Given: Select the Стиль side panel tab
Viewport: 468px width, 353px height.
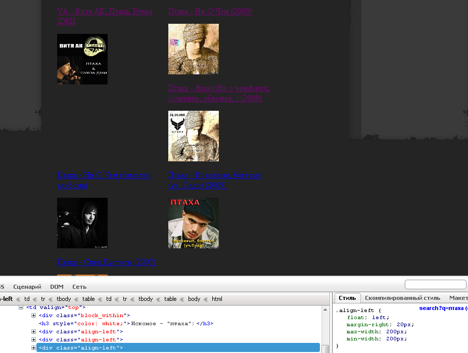Looking at the screenshot, I should (x=347, y=298).
